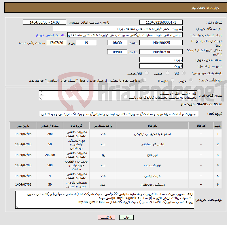Screen dimensions: 227x225
Task: Toggle the Islamic treasury payment checkbox
Action: click(x=144, y=80)
